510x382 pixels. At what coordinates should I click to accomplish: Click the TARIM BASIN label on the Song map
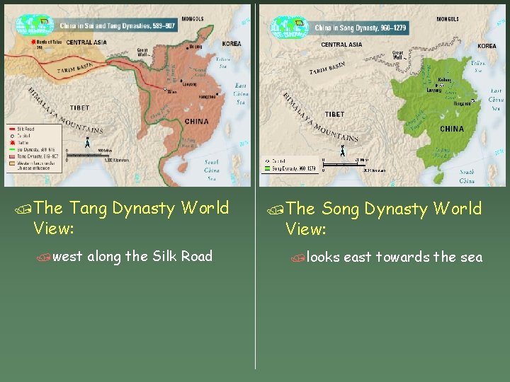click(x=327, y=68)
